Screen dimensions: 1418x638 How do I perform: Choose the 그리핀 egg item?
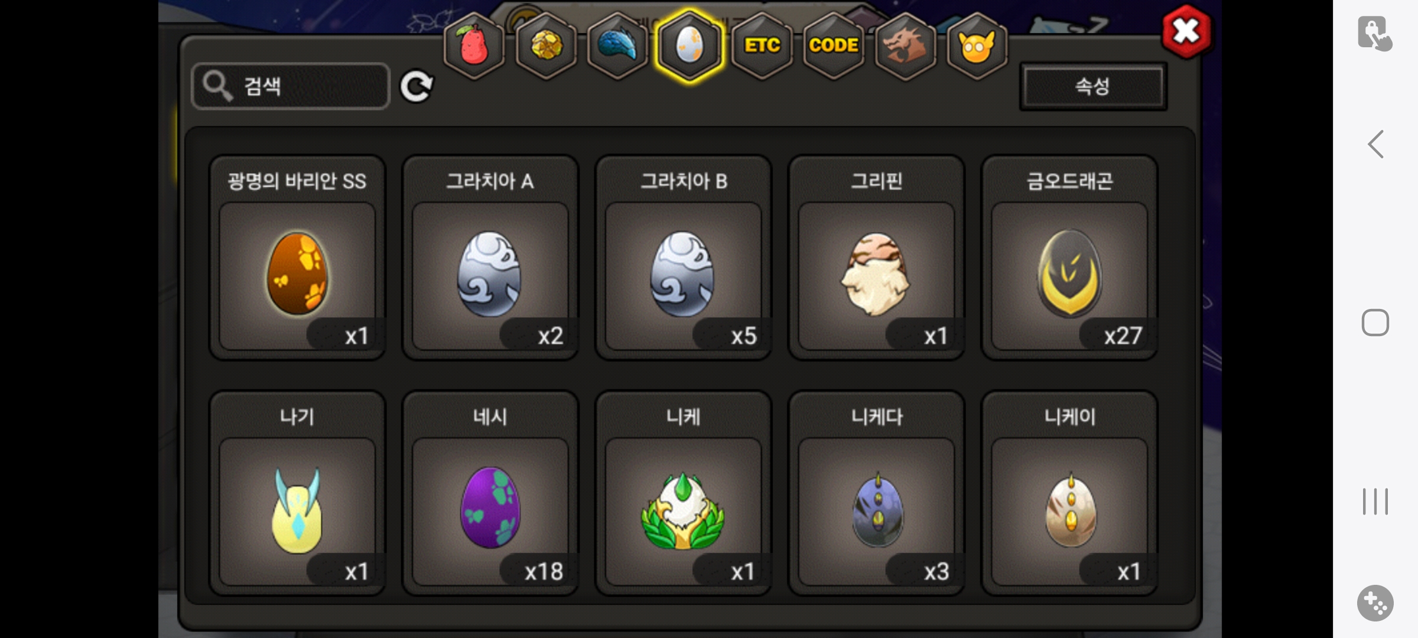pyautogui.click(x=876, y=258)
